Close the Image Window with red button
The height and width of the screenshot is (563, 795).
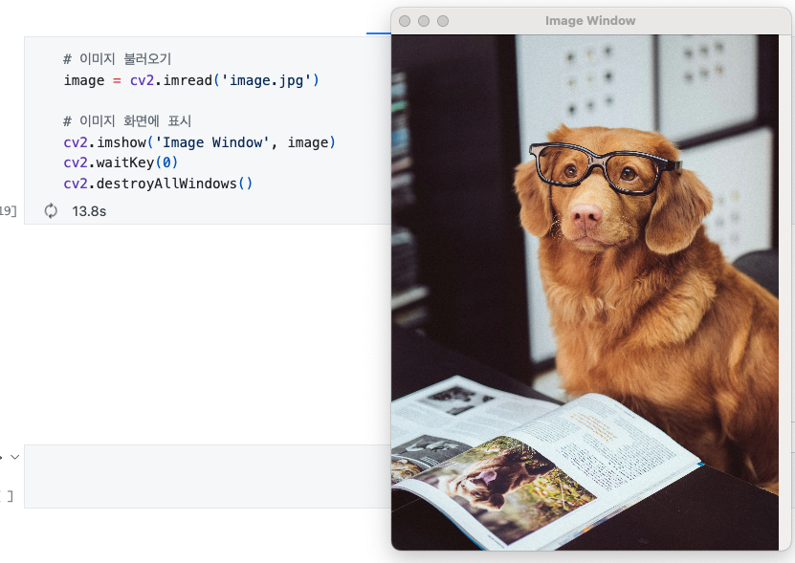click(x=405, y=21)
